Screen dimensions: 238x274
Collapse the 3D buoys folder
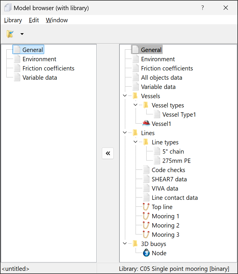(125, 244)
